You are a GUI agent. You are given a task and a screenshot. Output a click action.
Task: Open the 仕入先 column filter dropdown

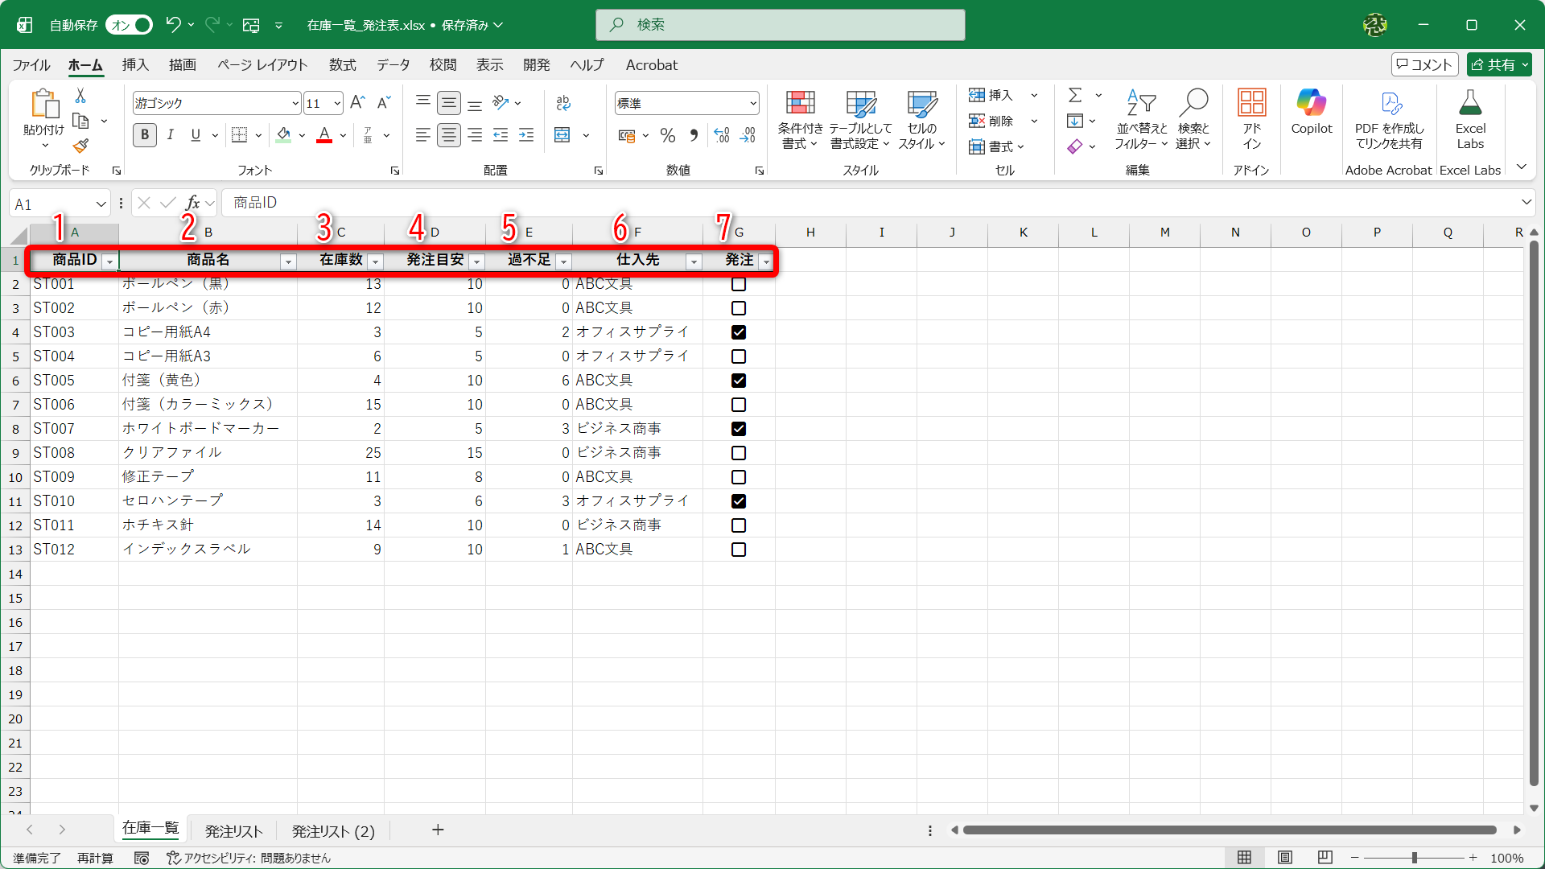tap(693, 262)
